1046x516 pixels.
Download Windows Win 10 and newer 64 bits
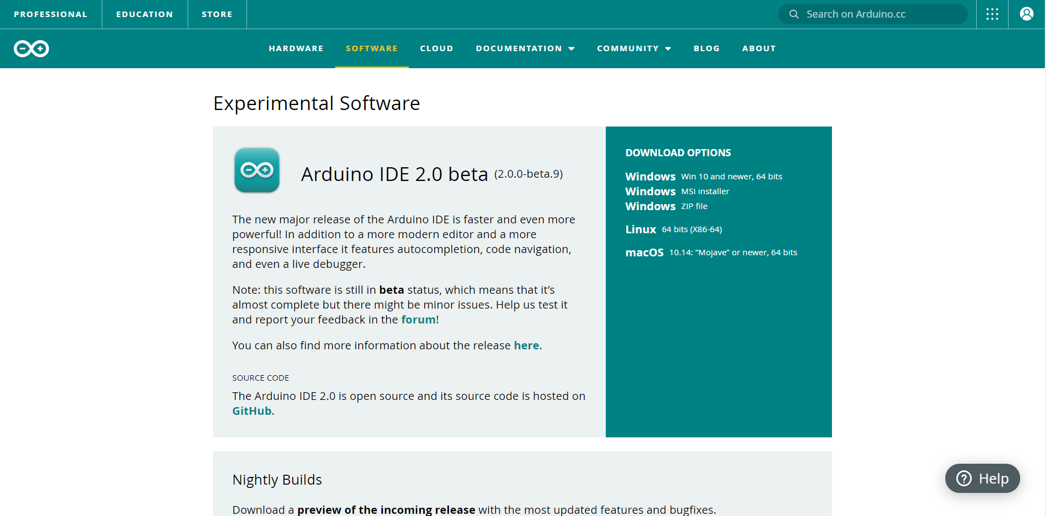coord(704,177)
